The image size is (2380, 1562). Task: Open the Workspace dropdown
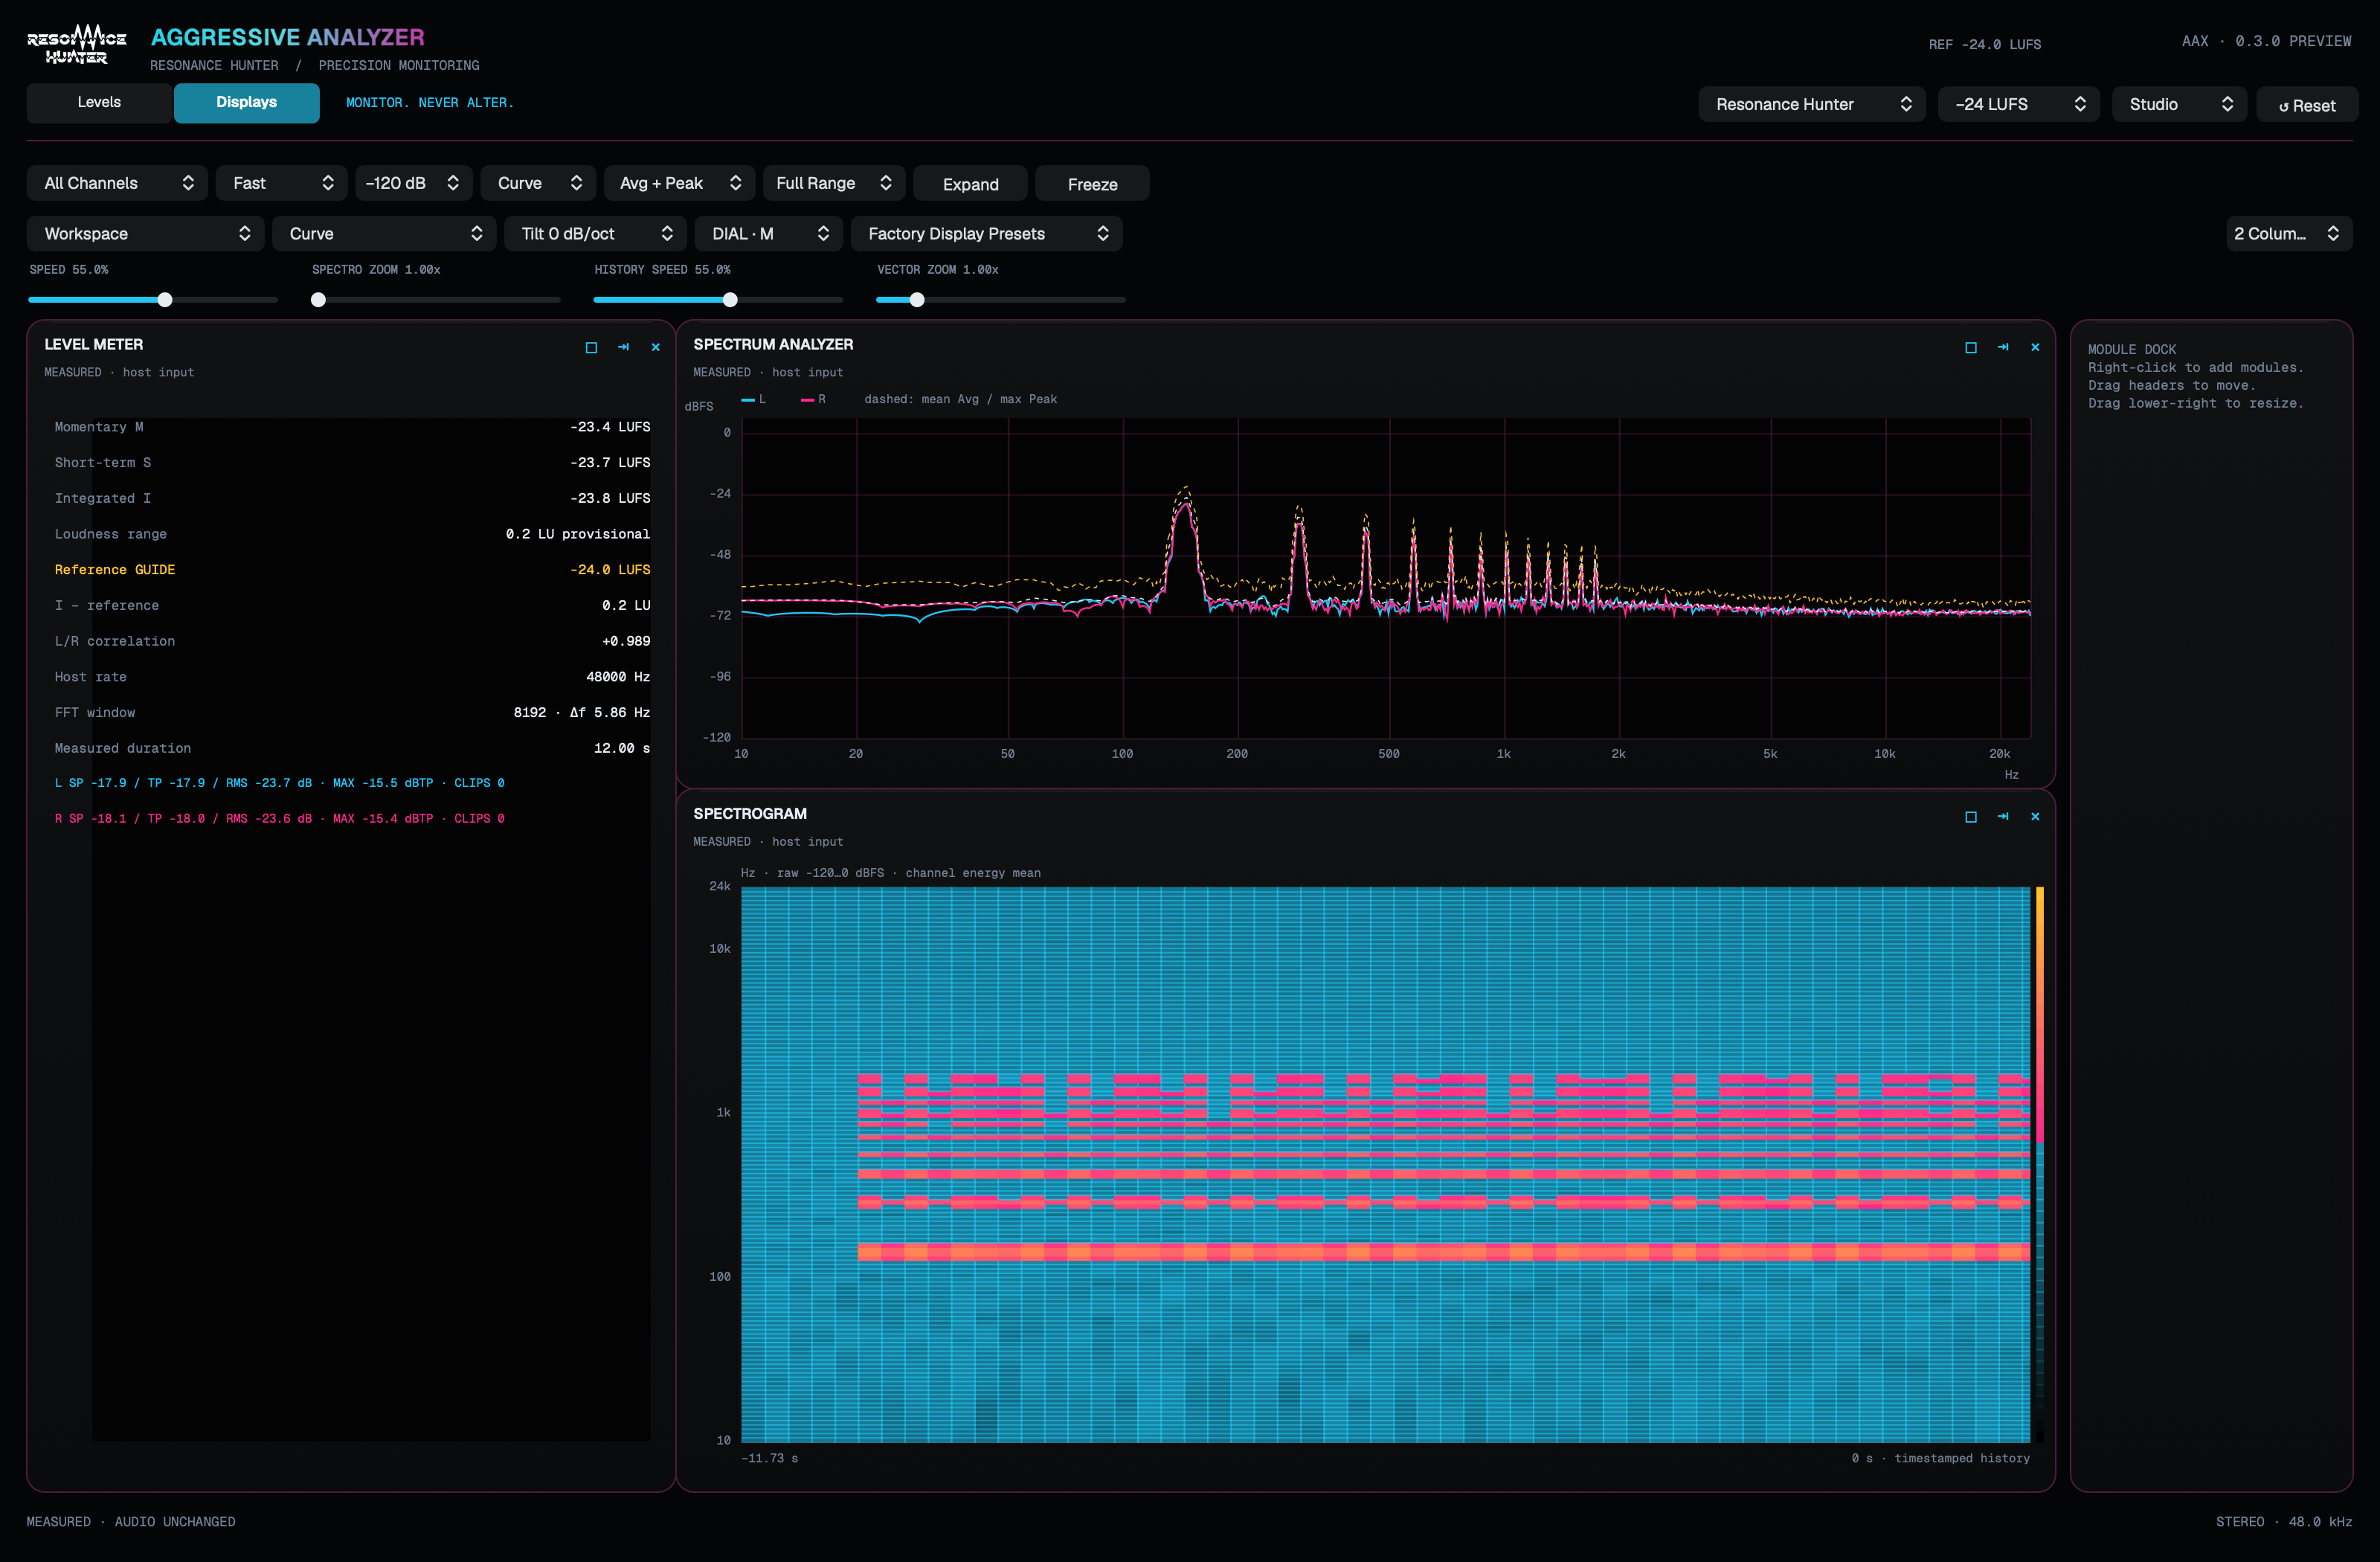coord(145,233)
